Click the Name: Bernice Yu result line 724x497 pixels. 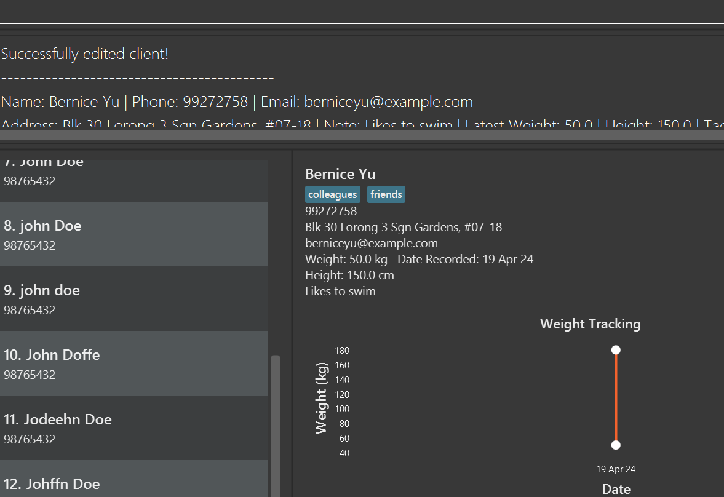tap(237, 102)
